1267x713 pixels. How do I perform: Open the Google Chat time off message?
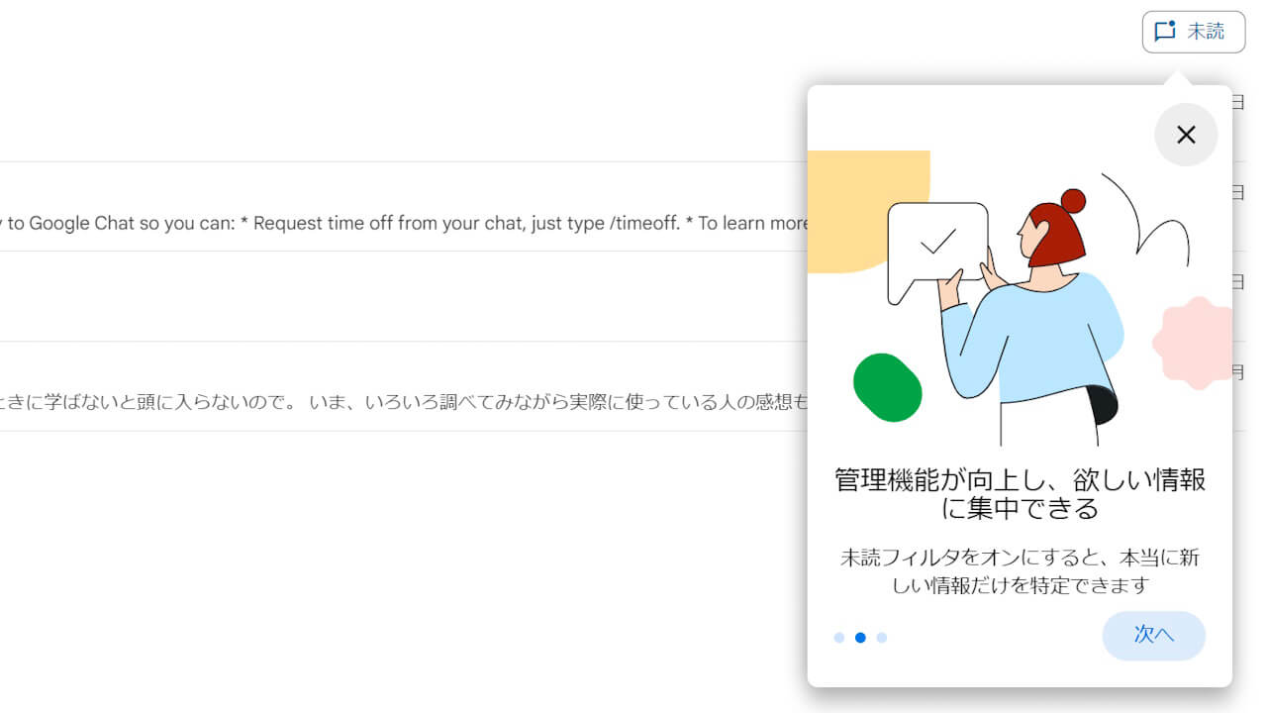(x=396, y=223)
